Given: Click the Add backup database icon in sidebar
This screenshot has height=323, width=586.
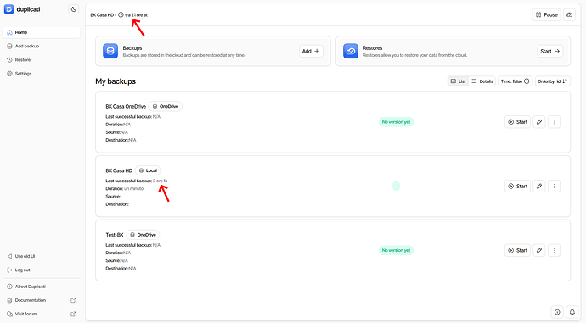Looking at the screenshot, I should tap(9, 47).
